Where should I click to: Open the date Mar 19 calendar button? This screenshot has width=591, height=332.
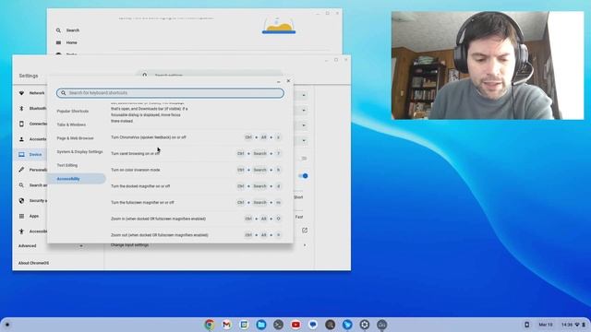tap(546, 325)
